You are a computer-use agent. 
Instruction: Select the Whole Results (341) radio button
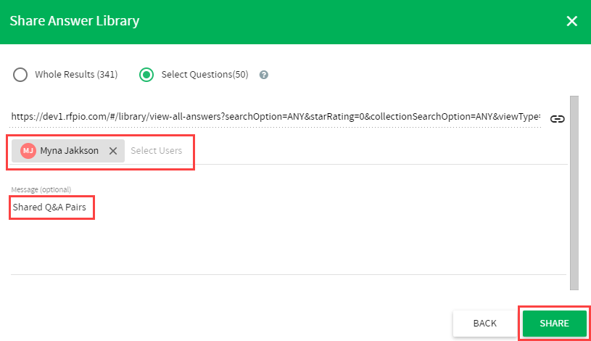tap(20, 75)
